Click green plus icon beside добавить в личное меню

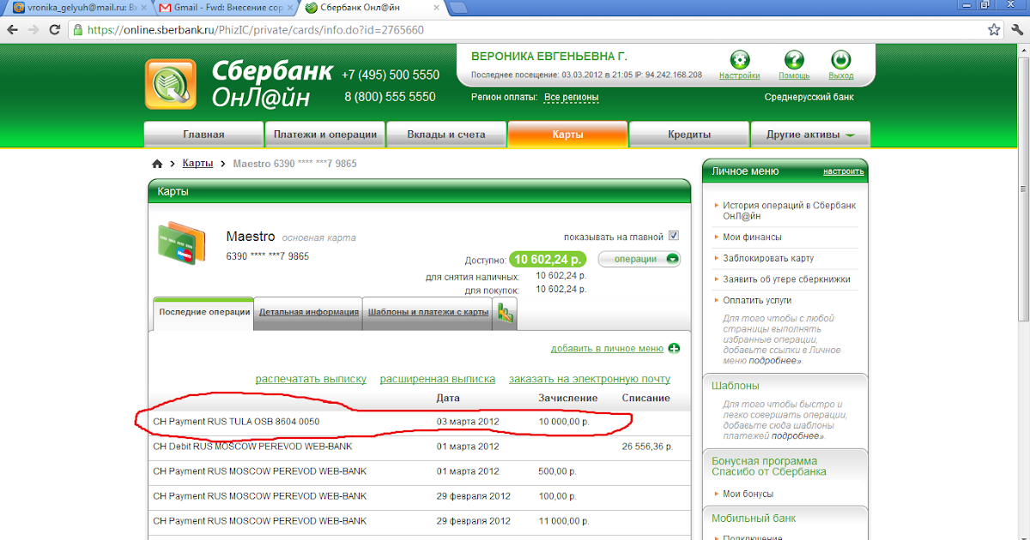674,349
